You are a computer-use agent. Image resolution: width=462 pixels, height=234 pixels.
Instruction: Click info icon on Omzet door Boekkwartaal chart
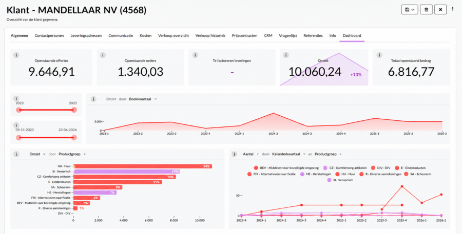[x=93, y=99]
